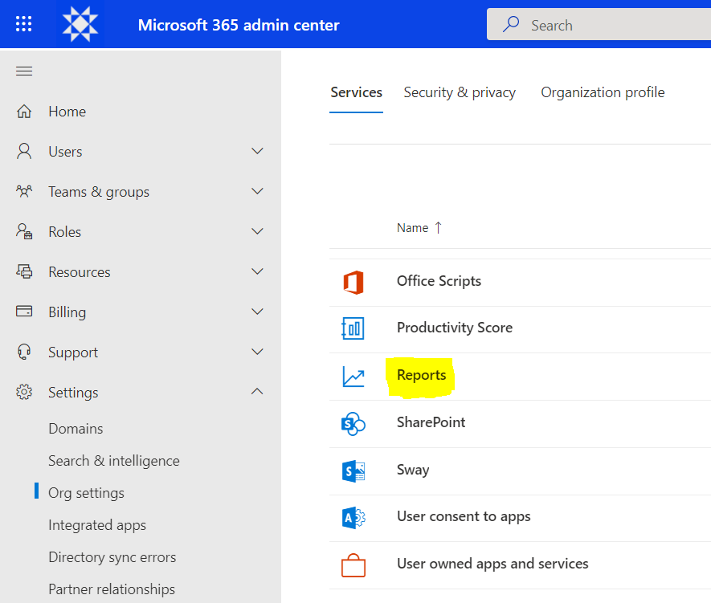Click the Name column header
This screenshot has height=603, width=711.
pos(412,228)
